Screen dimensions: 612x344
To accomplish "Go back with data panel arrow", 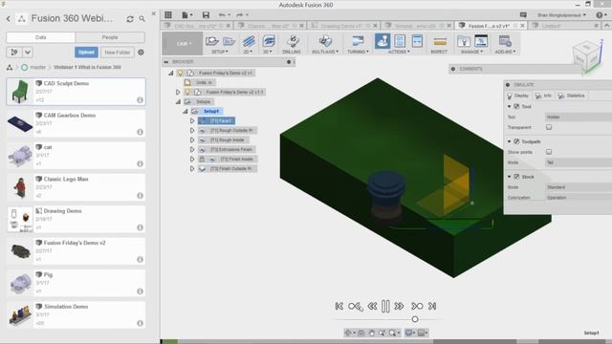I will coord(9,19).
